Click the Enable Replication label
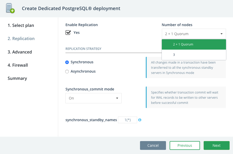The width and height of the screenshot is (233, 154). [x=82, y=25]
